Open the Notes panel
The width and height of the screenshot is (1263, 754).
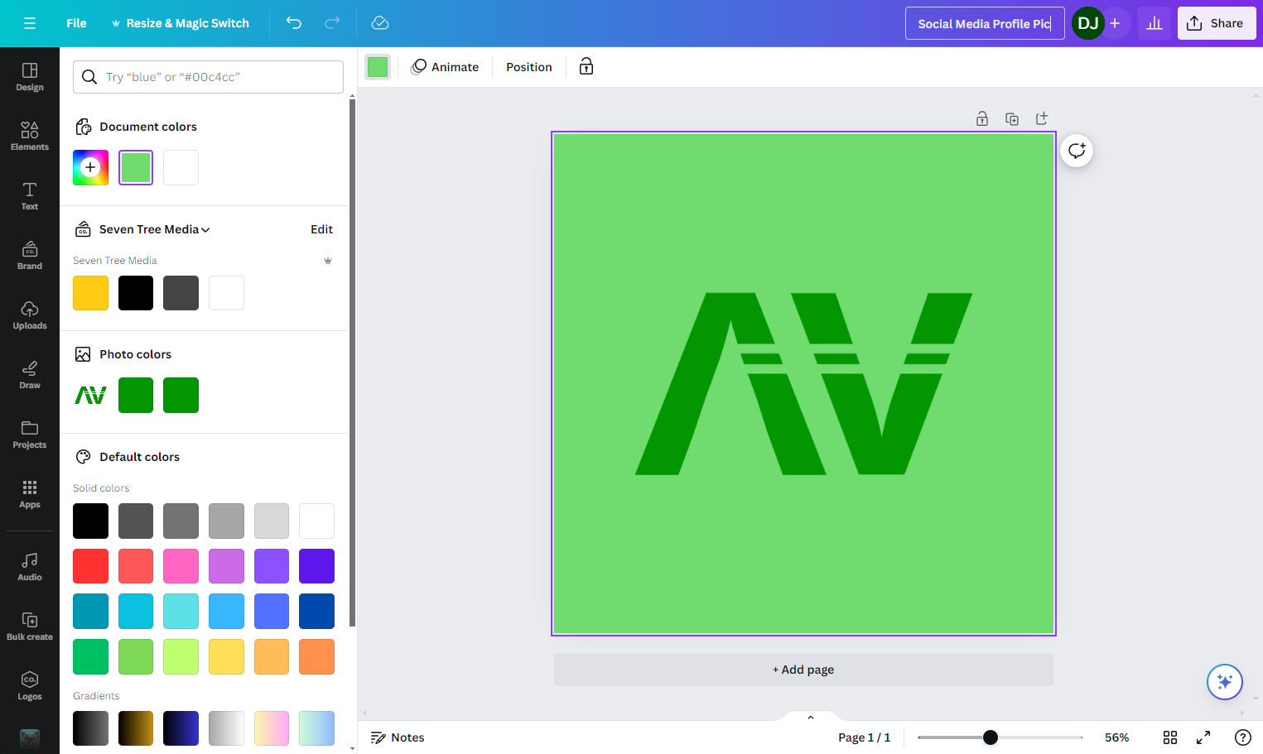[x=398, y=737]
